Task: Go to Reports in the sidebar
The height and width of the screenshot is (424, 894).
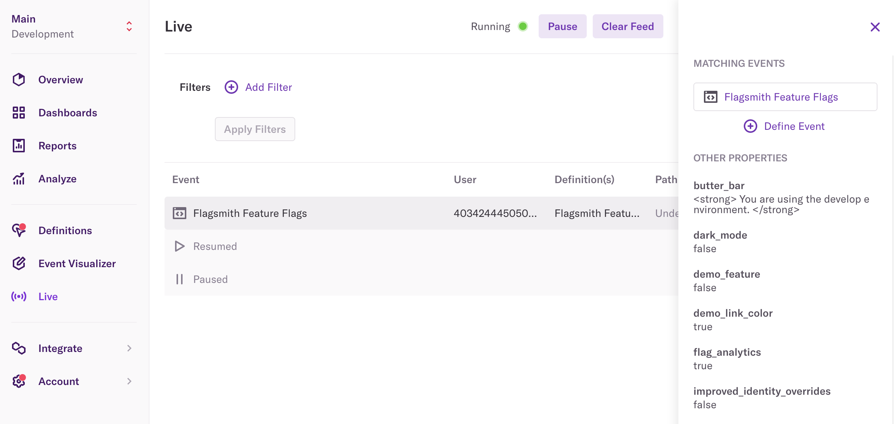Action: (x=57, y=146)
